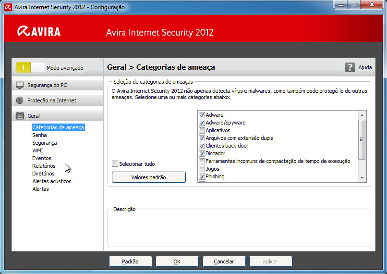Click the monitor icon beside Segurança do PC
The height and width of the screenshot is (274, 387).
click(x=20, y=85)
